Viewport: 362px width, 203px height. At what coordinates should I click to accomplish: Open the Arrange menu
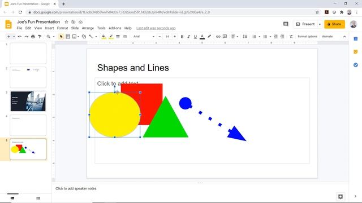pyautogui.click(x=88, y=28)
